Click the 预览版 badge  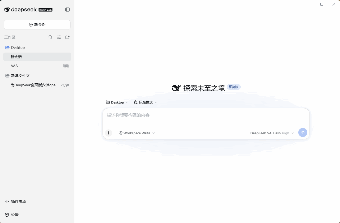click(234, 87)
